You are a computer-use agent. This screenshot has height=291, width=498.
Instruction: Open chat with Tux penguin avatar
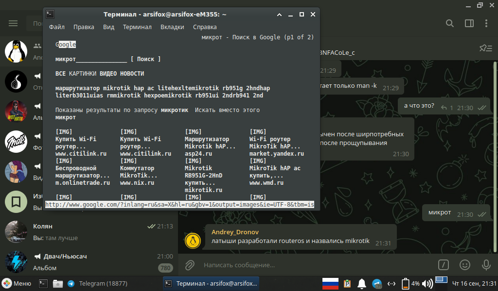pyautogui.click(x=16, y=51)
